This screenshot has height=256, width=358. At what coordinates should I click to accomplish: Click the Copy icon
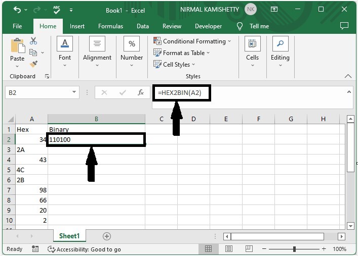click(x=33, y=53)
